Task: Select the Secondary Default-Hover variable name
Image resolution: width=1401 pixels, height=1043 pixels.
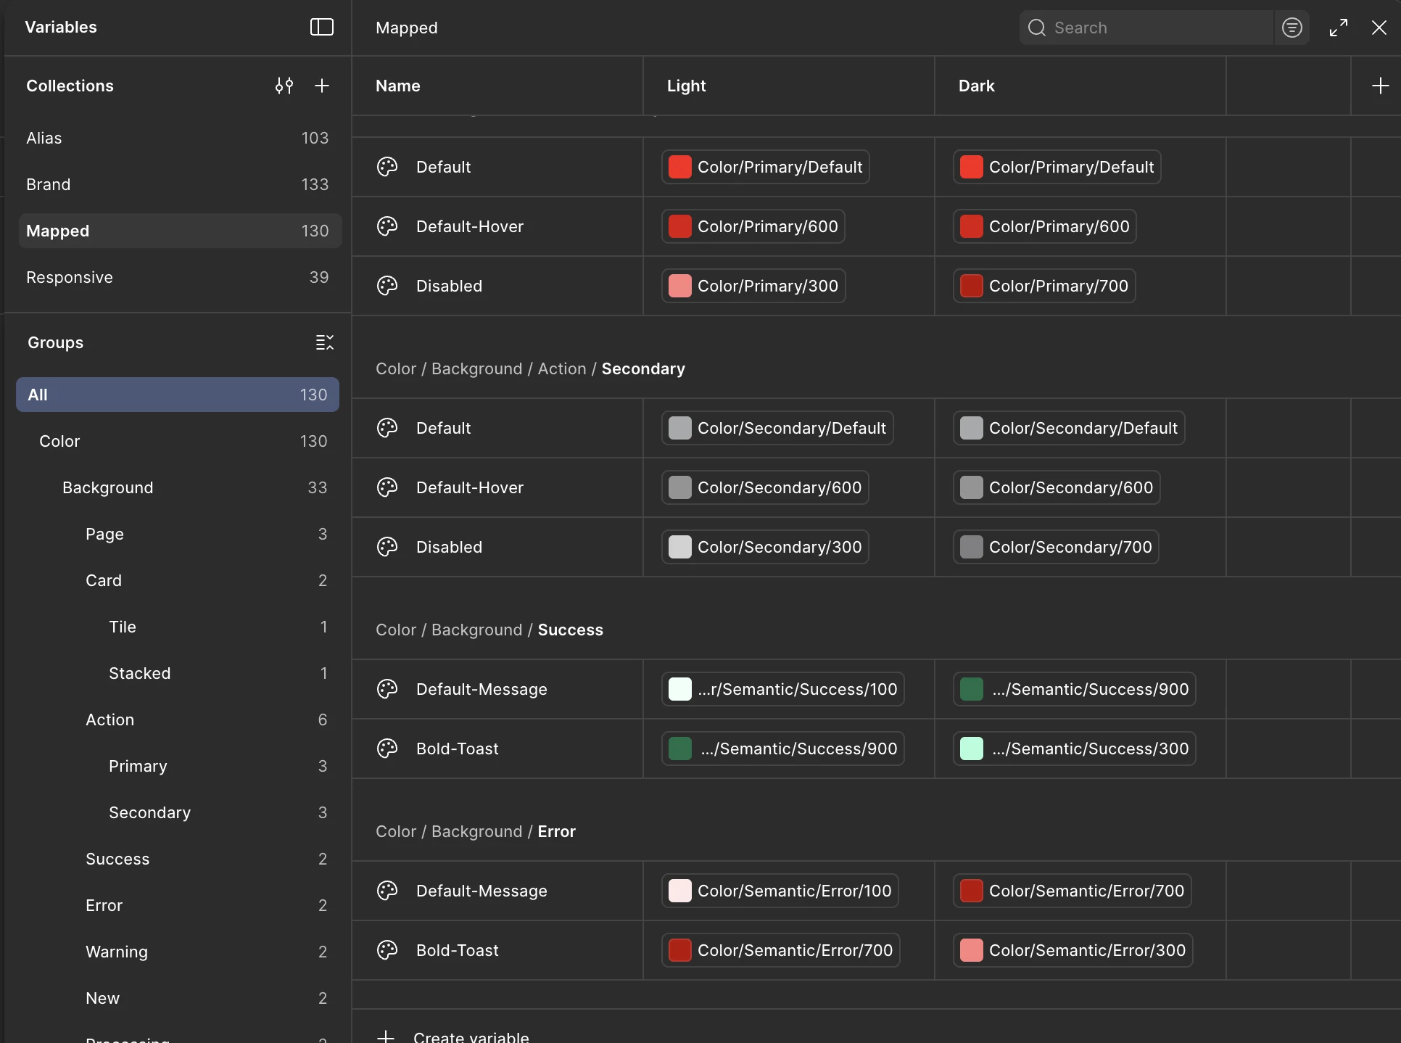Action: click(x=470, y=487)
